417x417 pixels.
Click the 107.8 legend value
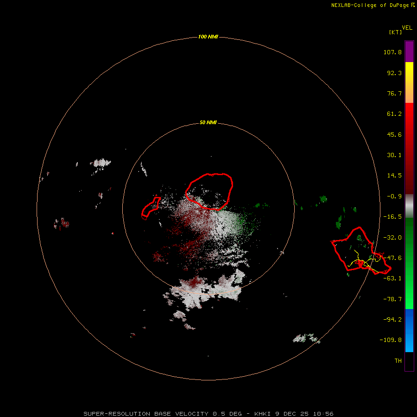pos(392,52)
